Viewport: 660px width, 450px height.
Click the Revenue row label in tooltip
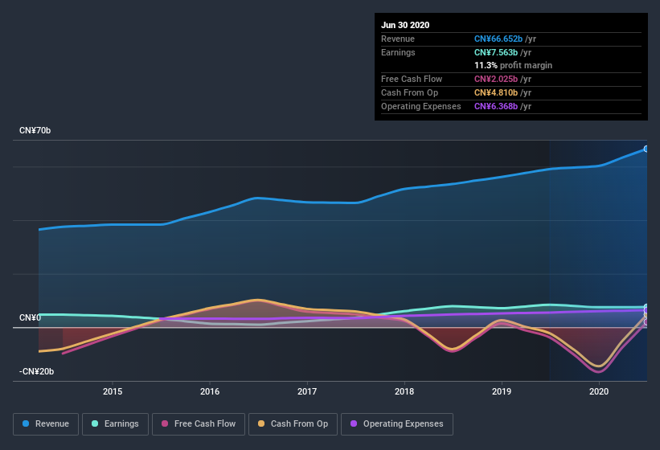(398, 39)
